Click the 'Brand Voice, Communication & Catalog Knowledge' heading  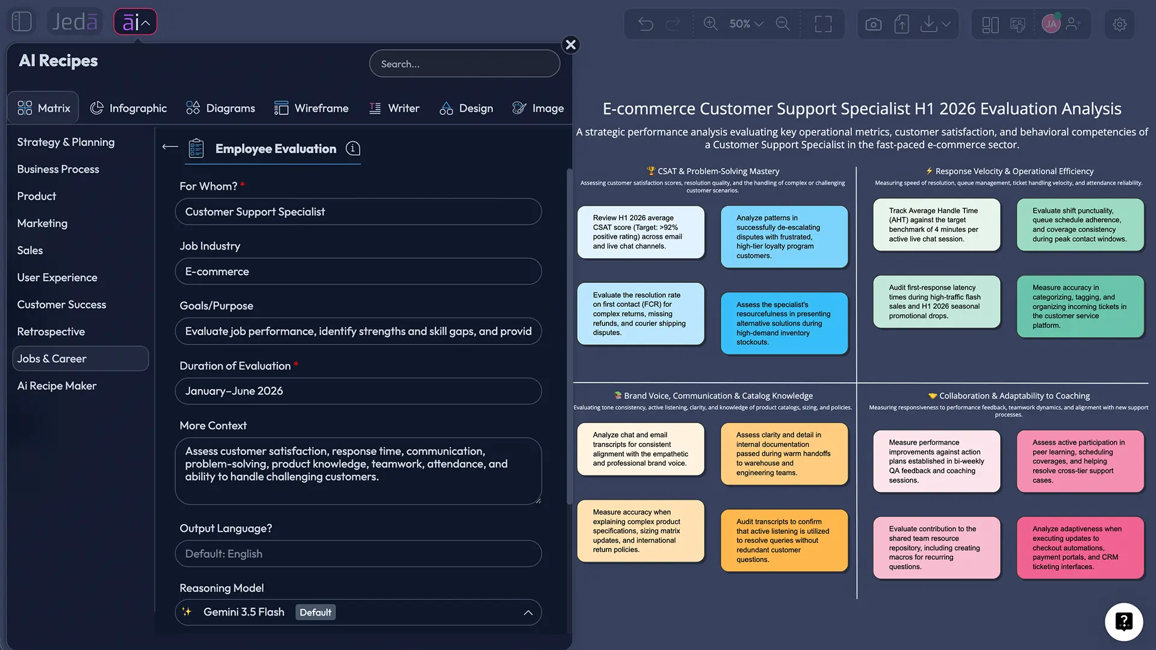pyautogui.click(x=713, y=396)
